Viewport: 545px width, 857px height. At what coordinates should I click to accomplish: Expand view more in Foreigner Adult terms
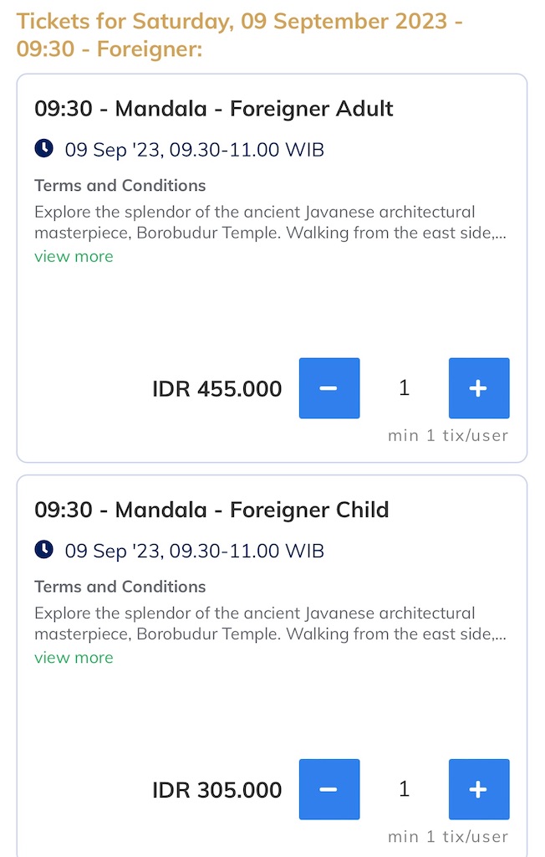[x=74, y=256]
